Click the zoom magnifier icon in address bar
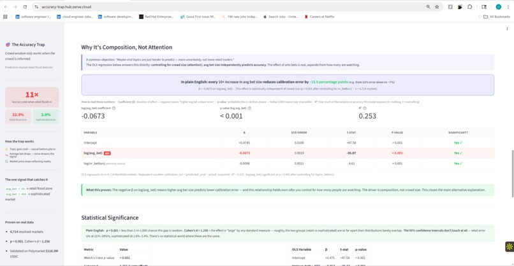Viewport: 514px width, 266px height. [x=428, y=6]
